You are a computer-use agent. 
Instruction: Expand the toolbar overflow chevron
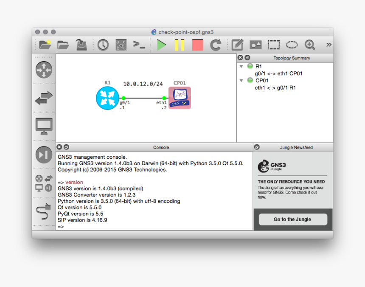pyautogui.click(x=328, y=45)
